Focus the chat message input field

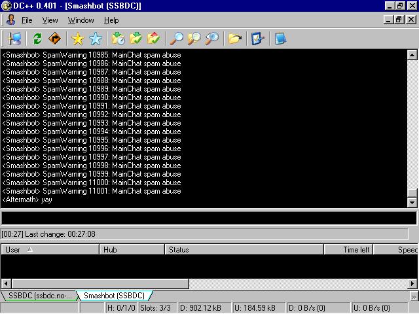tap(209, 218)
